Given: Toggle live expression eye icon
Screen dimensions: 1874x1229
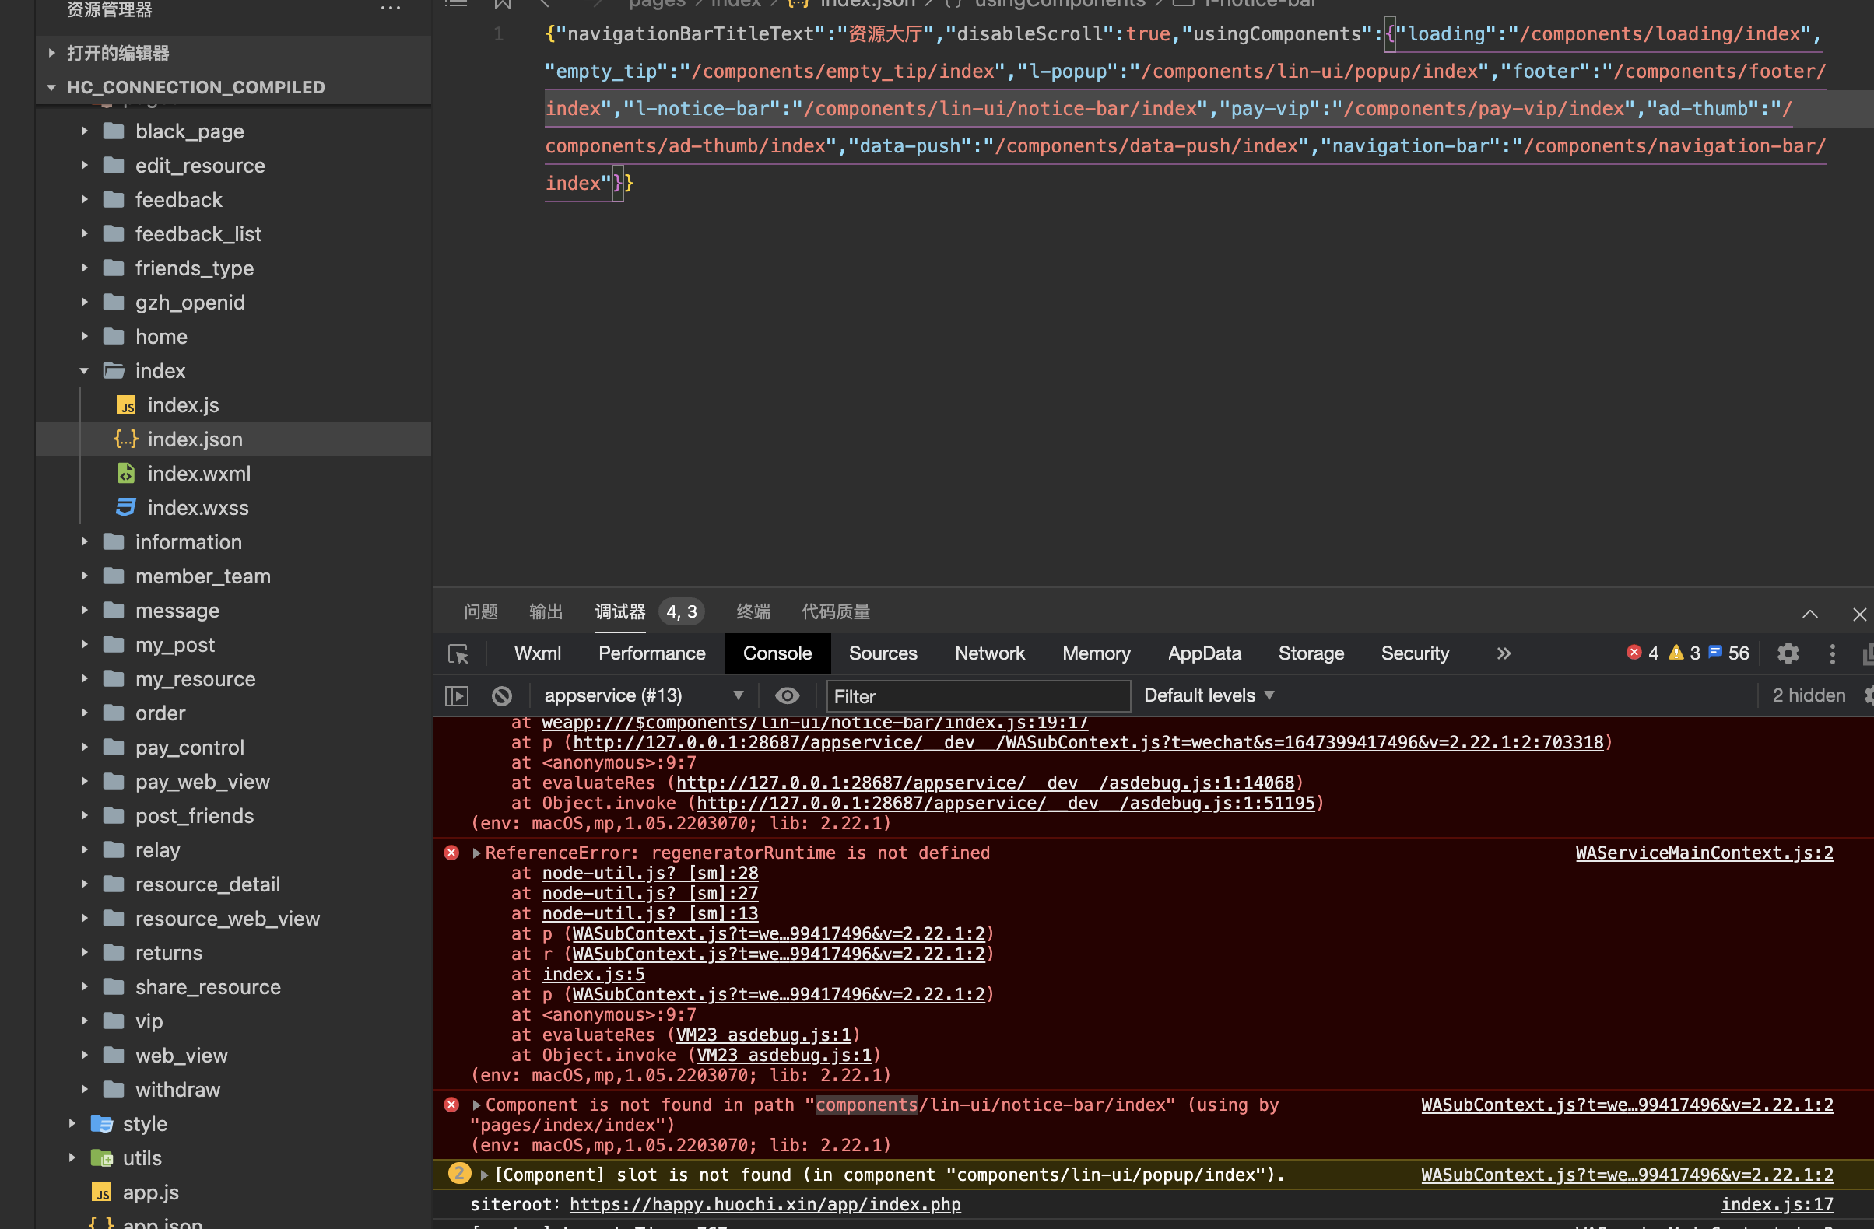Looking at the screenshot, I should coord(787,695).
